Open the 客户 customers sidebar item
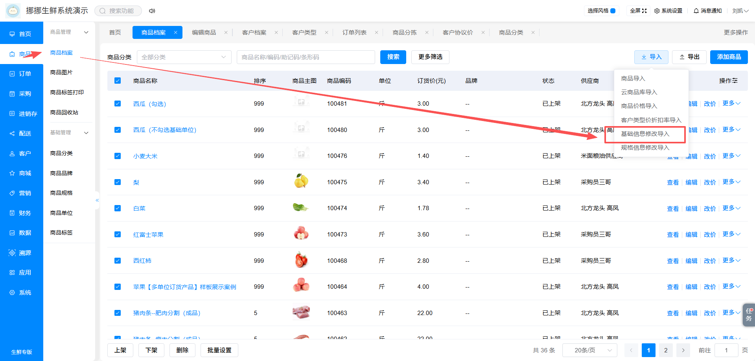This screenshot has width=755, height=361. [21, 154]
